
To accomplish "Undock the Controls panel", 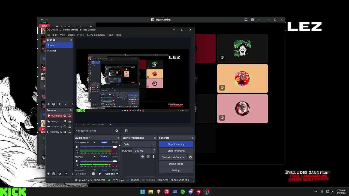I will (192, 138).
